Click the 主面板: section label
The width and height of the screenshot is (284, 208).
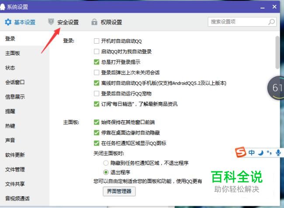[71, 123]
